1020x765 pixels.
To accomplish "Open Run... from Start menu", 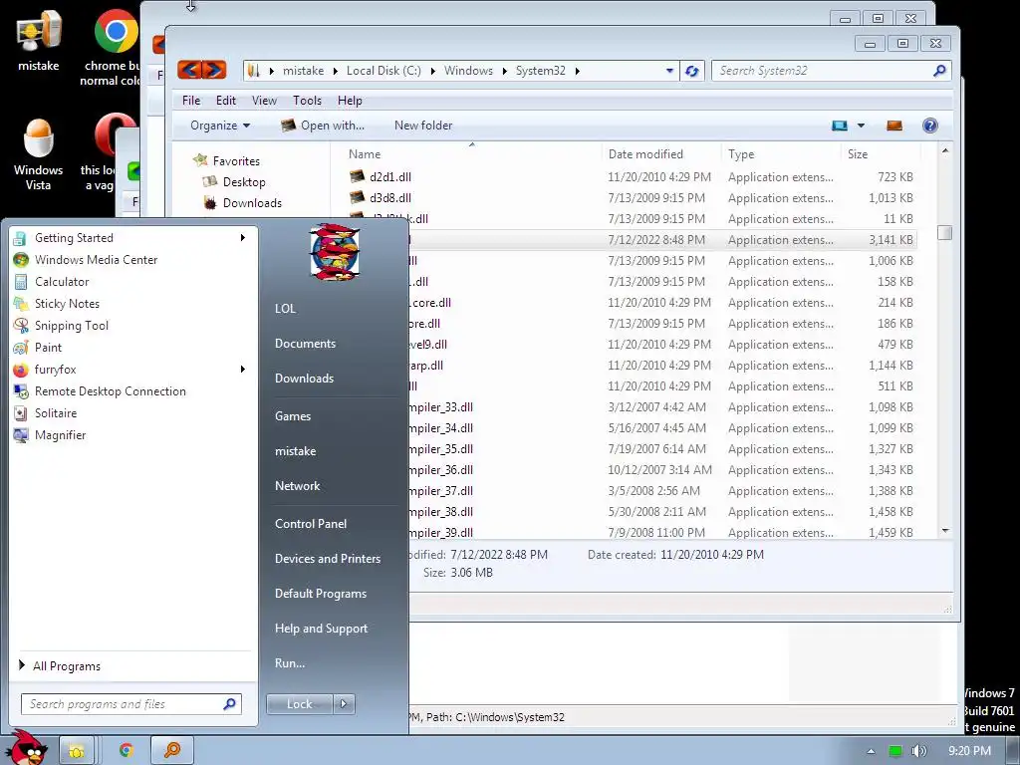I will click(290, 663).
